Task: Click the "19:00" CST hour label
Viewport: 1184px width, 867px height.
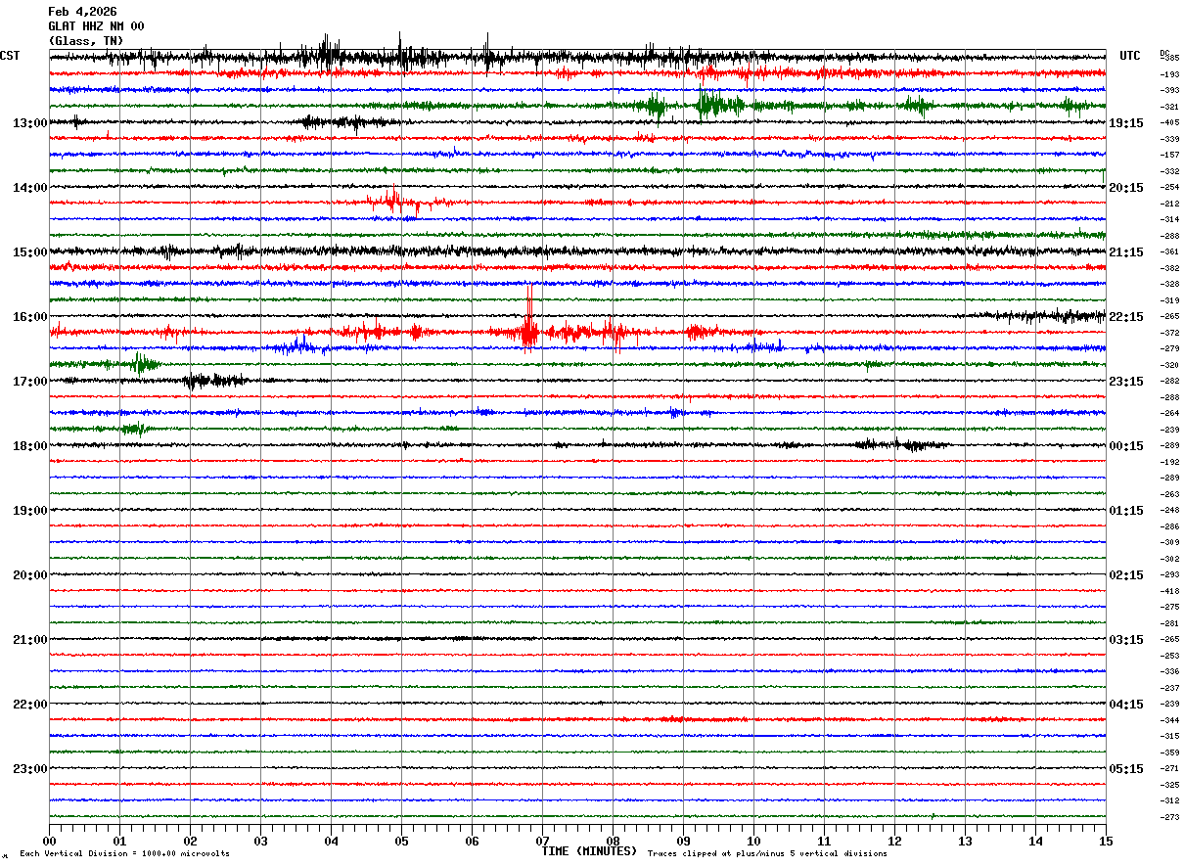Action: coord(30,511)
